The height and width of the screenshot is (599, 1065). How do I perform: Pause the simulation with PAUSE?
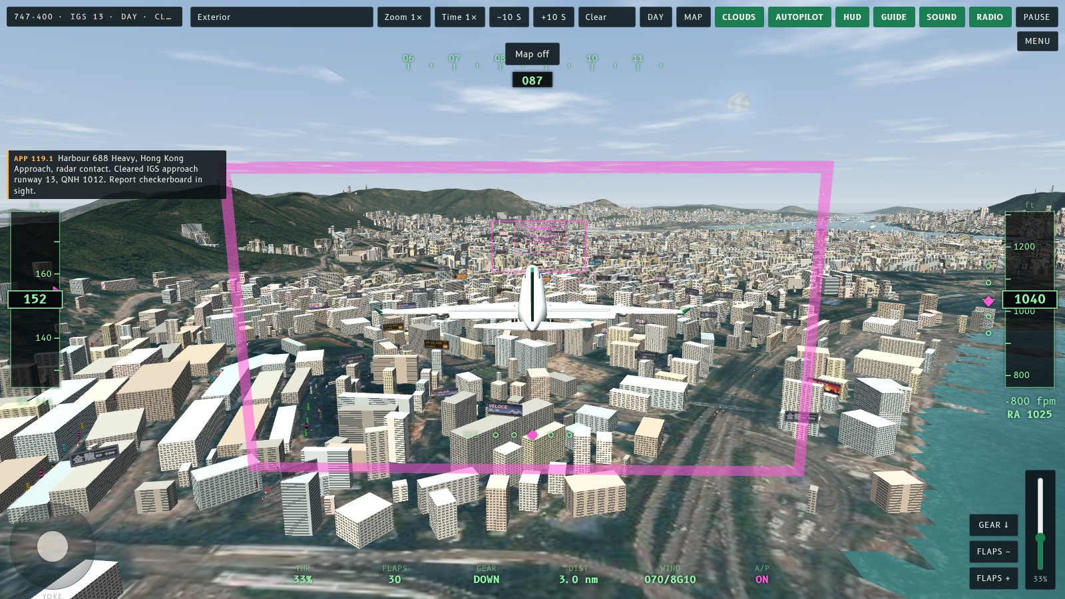pos(1036,17)
